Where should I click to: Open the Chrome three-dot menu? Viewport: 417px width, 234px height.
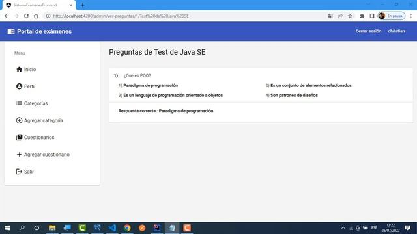pyautogui.click(x=411, y=16)
